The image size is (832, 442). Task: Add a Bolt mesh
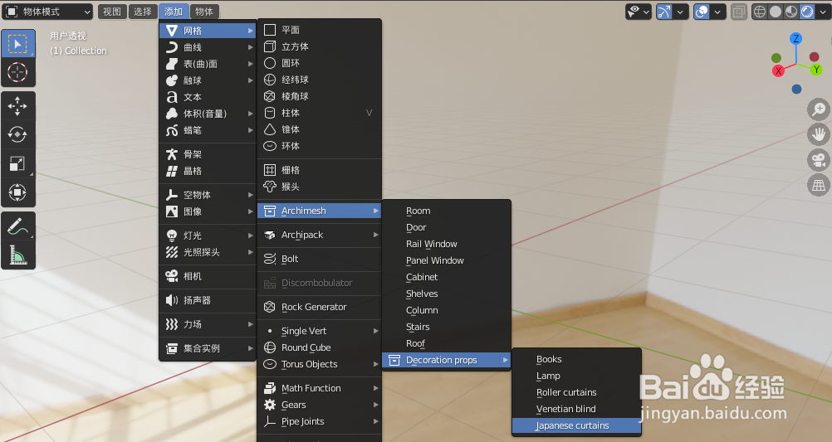pyautogui.click(x=320, y=259)
